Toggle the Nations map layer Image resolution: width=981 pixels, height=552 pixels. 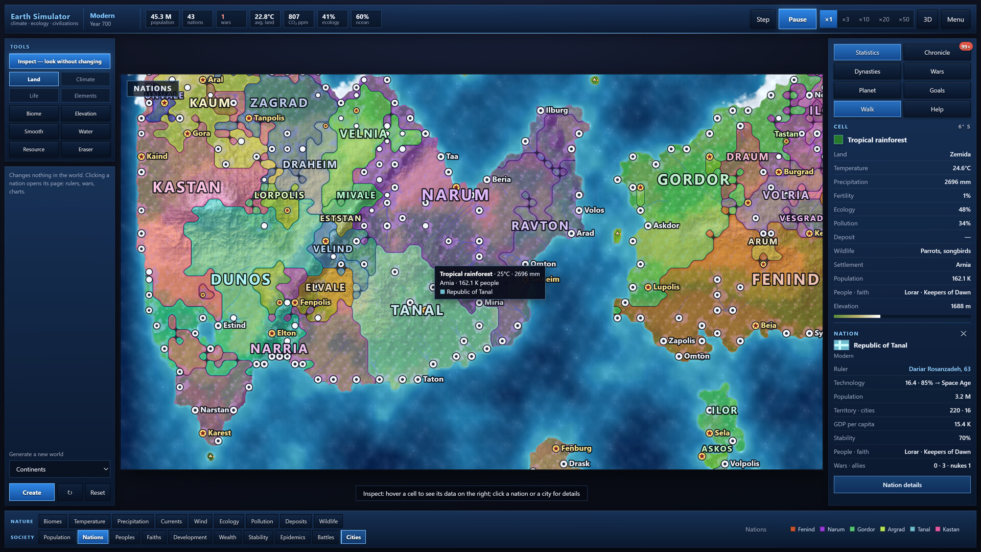[x=92, y=537]
